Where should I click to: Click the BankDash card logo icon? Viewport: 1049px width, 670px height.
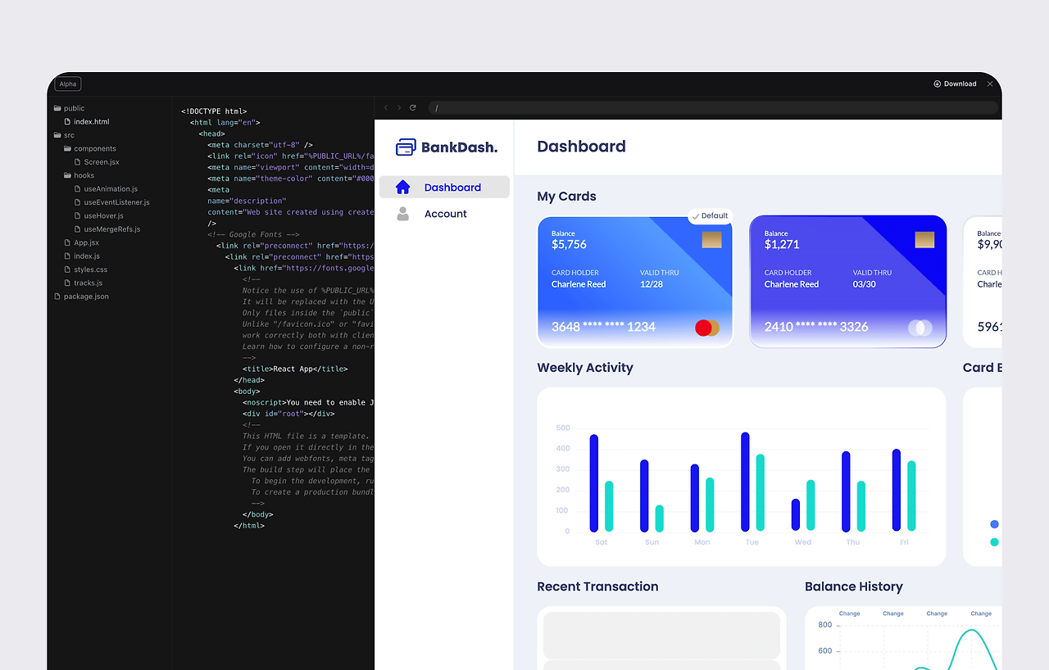(406, 147)
